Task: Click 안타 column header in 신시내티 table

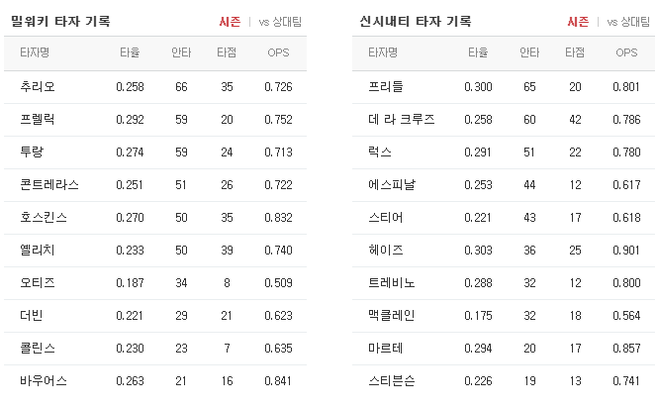Action: [529, 52]
